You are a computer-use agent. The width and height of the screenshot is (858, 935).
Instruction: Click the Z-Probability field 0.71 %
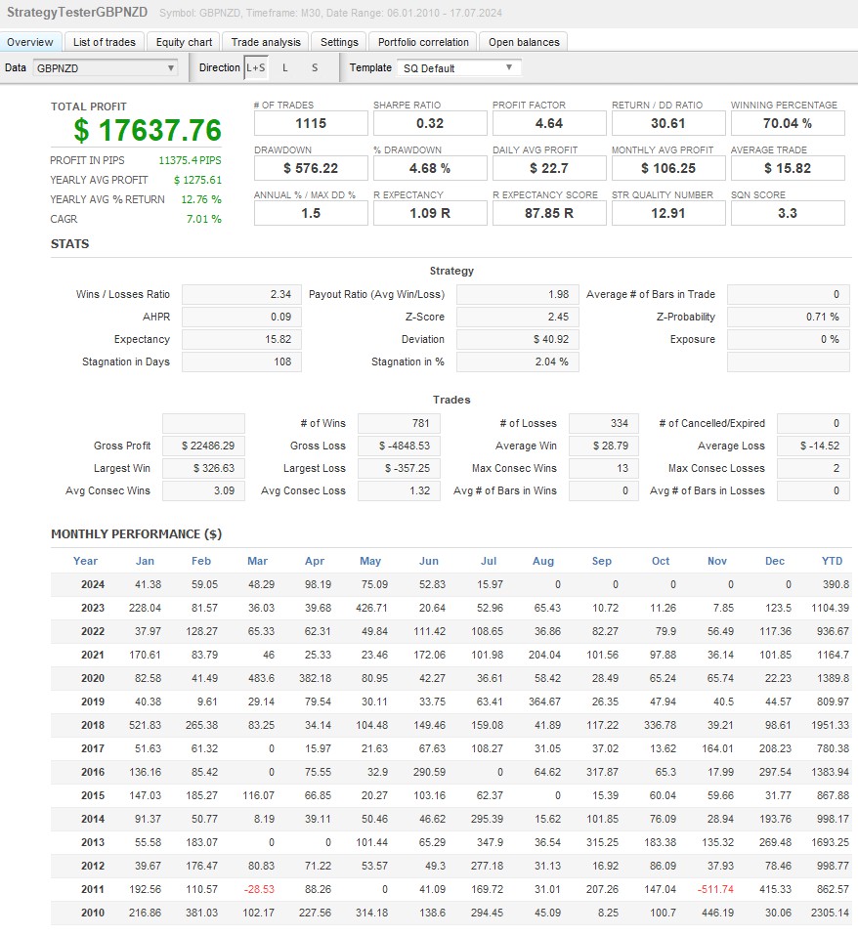pyautogui.click(x=789, y=317)
